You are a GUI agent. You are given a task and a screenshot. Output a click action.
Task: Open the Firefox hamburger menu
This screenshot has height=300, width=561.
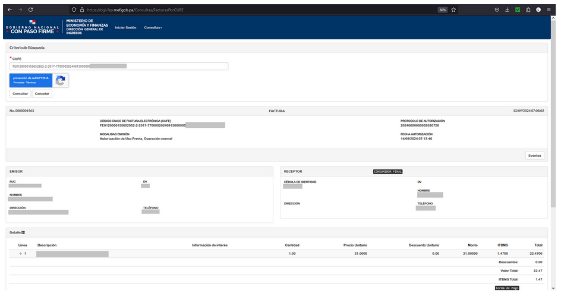pos(549,10)
